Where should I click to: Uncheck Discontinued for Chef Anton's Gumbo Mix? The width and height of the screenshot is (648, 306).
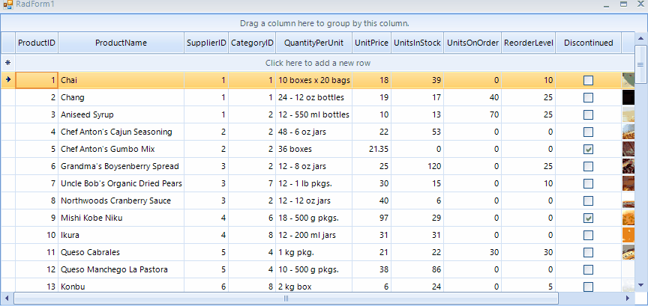[588, 149]
